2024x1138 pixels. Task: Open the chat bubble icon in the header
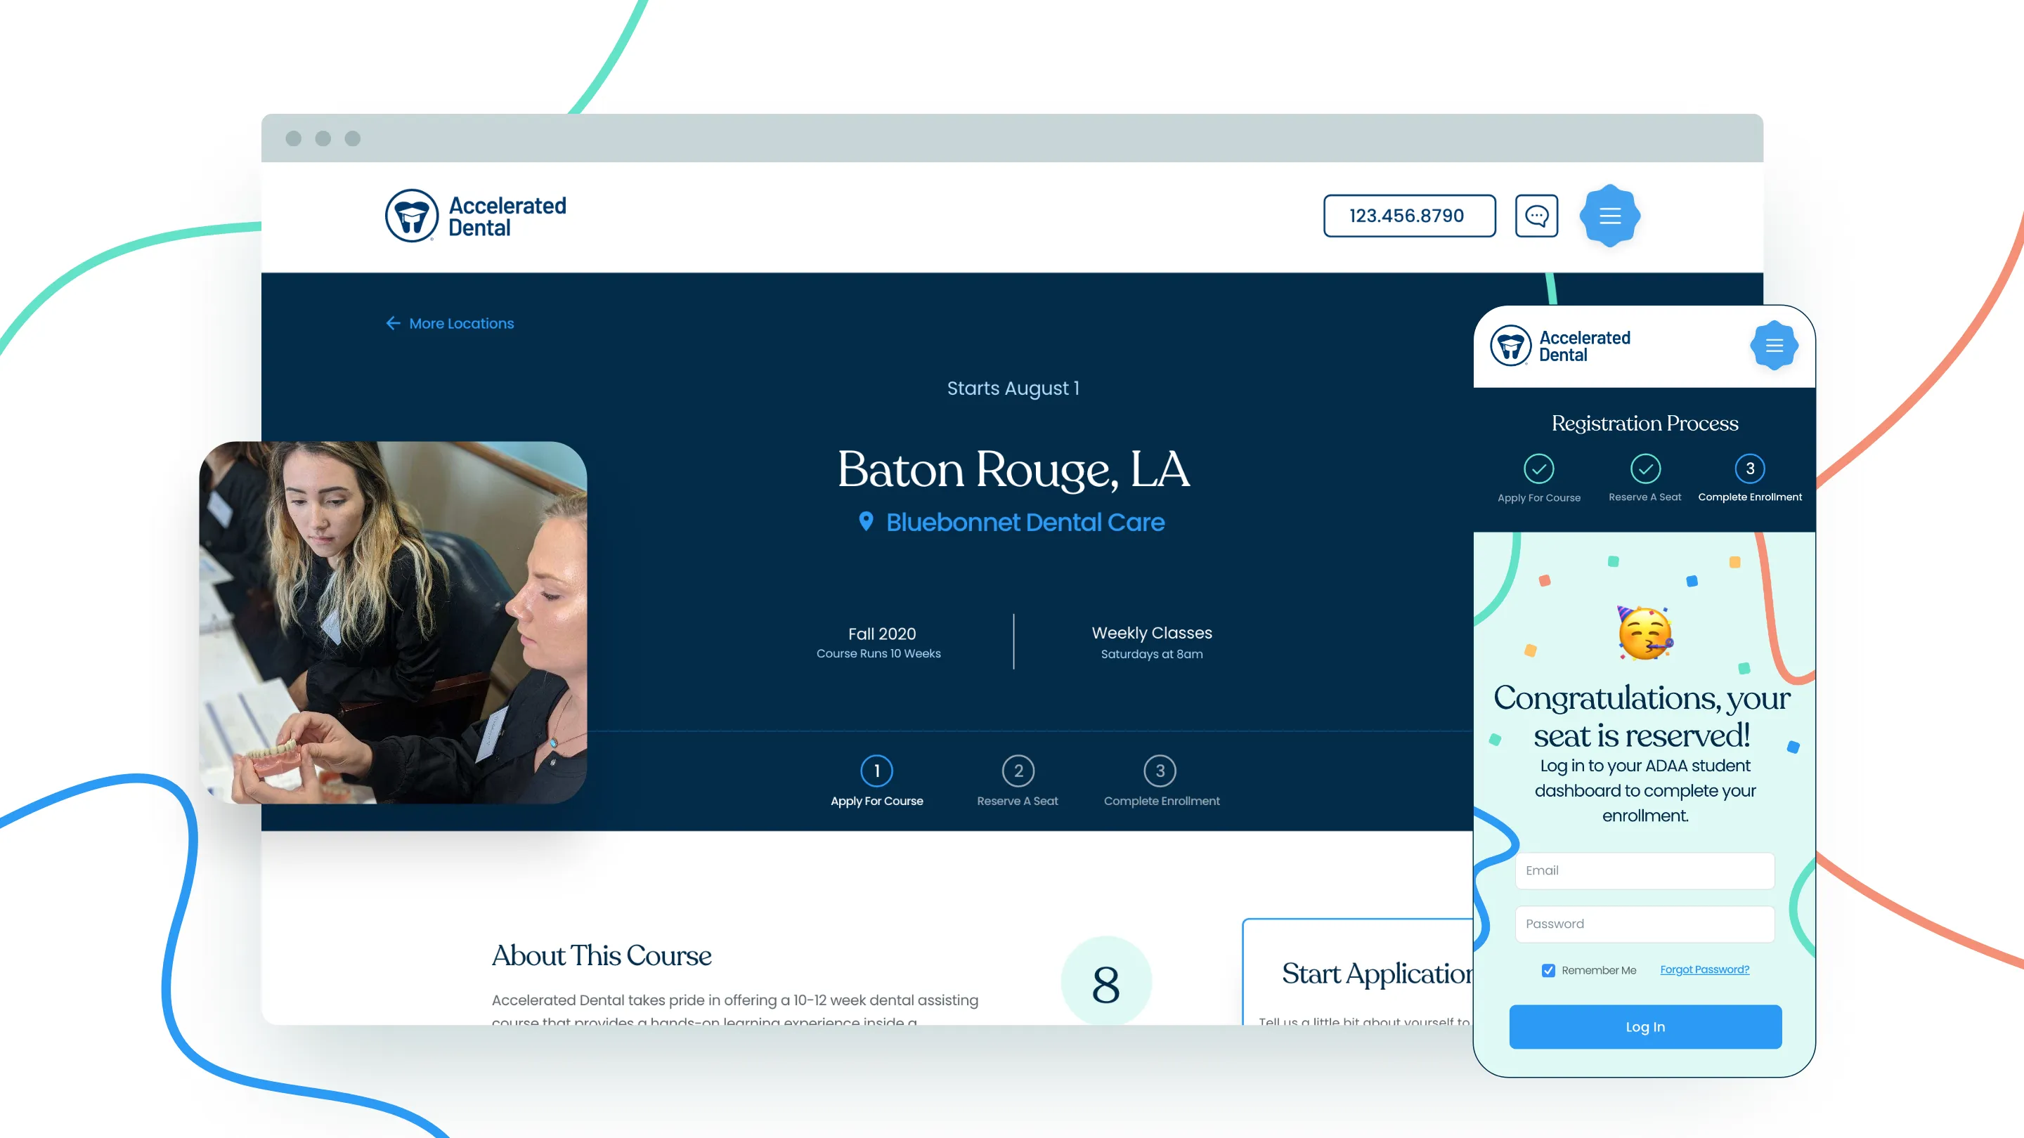tap(1536, 215)
